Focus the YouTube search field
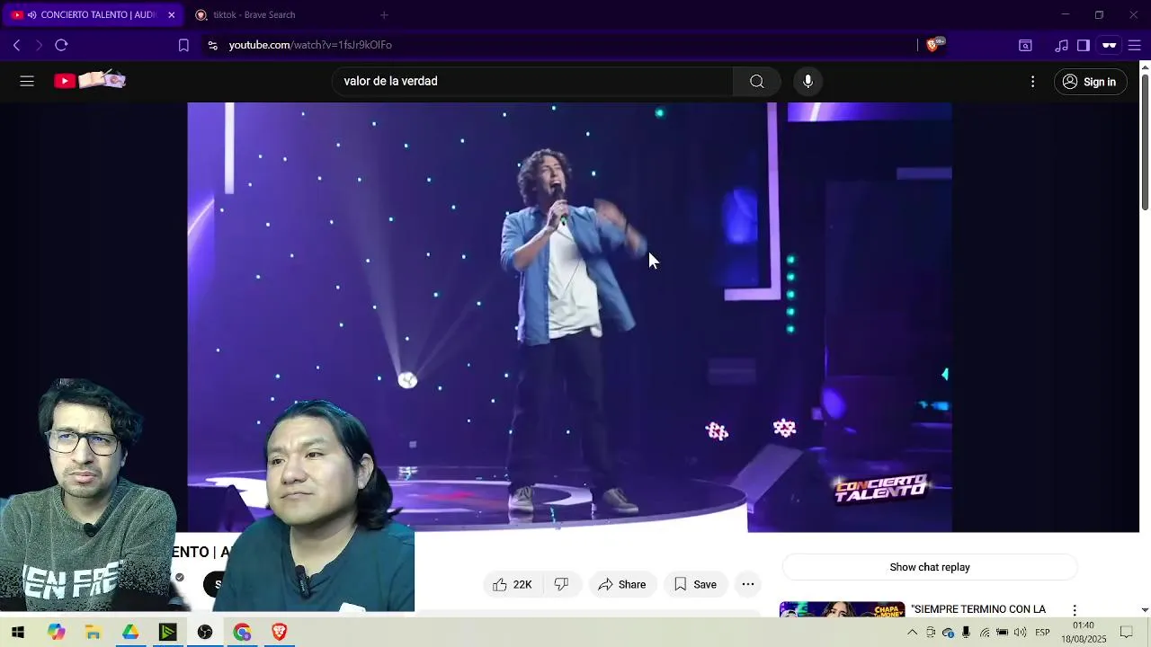Screen dimensions: 1151x647 (533, 82)
